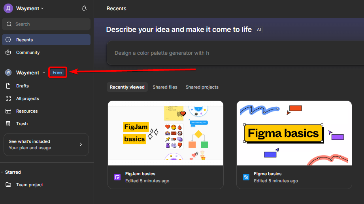The image size is (364, 204).
Task: Click the Free plan badge
Action: pos(57,72)
